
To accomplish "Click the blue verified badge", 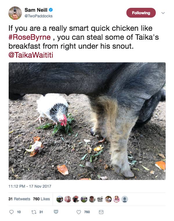I will 51,10.
